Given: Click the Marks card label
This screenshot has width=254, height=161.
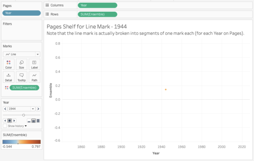Looking at the screenshot, I should tap(7, 46).
